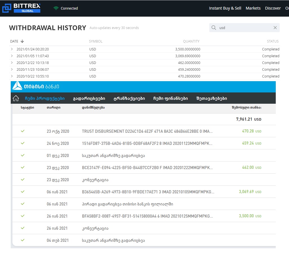
Task: Expand the 2020/10/22 10:55:10 withdrawal row
Action: click(12, 76)
